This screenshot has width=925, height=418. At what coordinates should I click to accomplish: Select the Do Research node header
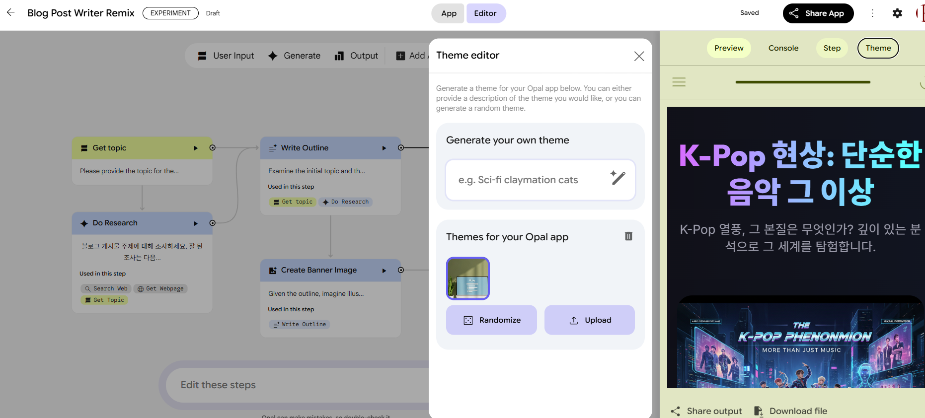(x=142, y=223)
